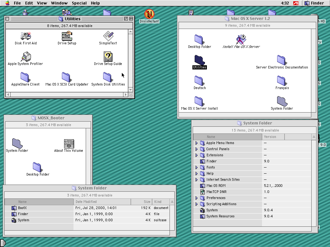Select the System Disk Utilities folder

point(107,77)
